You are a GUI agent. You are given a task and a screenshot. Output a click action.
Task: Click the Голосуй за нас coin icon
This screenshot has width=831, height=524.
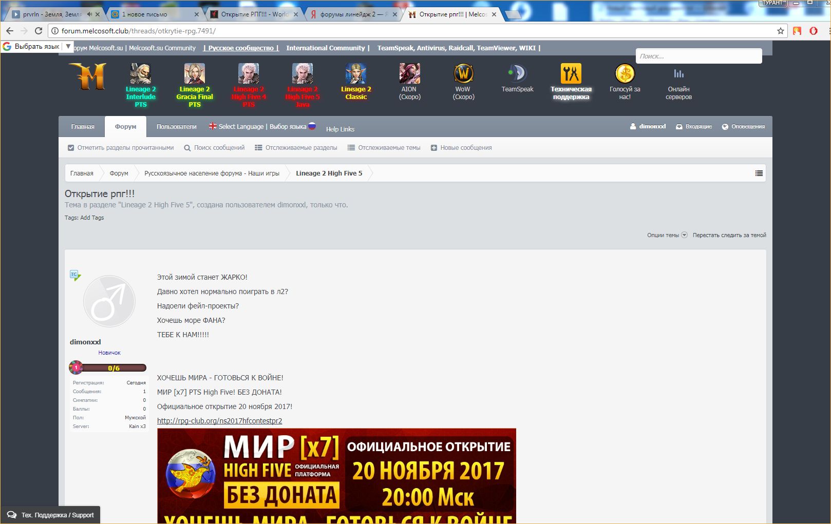coord(625,74)
